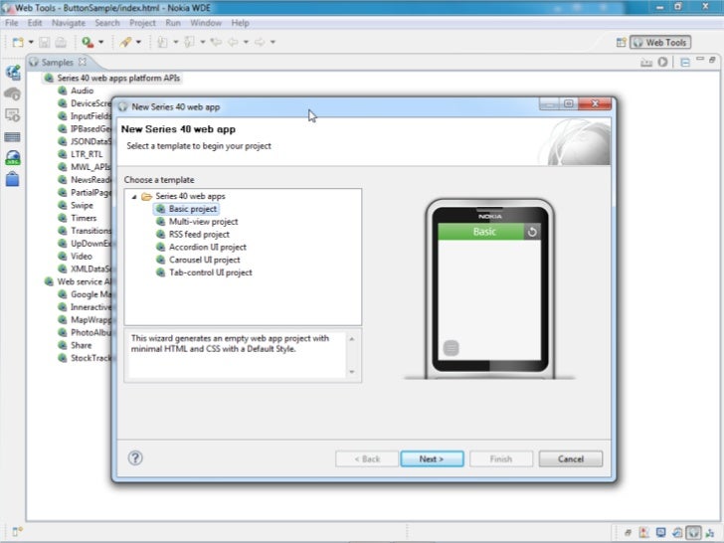Click the forward navigation arrow toolbar icon
Viewport: 724px width, 543px height.
point(260,43)
